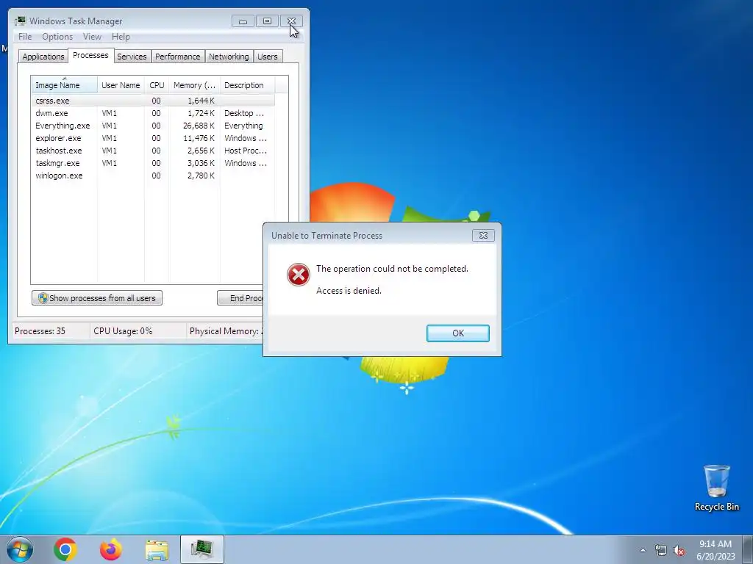Switch to the Services tab

pos(132,57)
